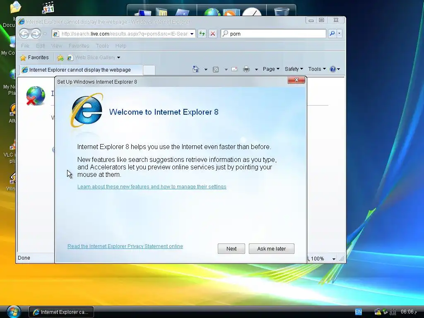Viewport: 424px width, 318px height.
Task: Click the Add to Favorites Bar icon
Action: click(x=60, y=58)
